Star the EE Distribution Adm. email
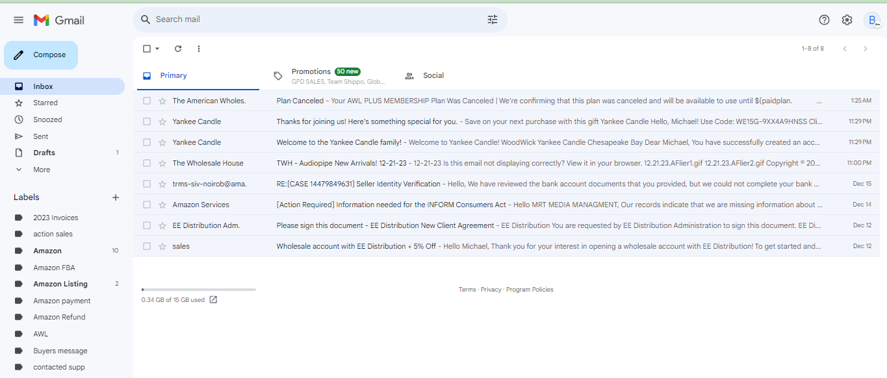Viewport: 887px width, 378px height. point(162,225)
